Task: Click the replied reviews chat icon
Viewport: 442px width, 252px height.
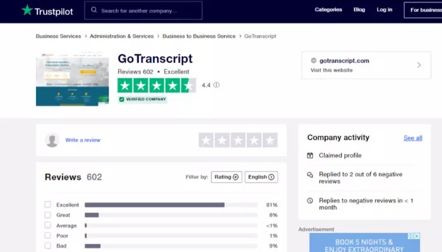Action: pyautogui.click(x=310, y=175)
